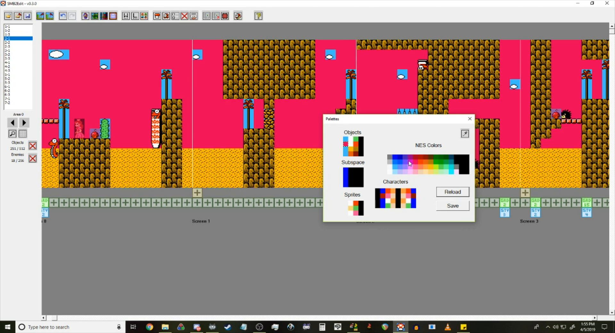Viewport: 615px width, 333px height.
Task: Open Chrome from the taskbar
Action: [149, 327]
